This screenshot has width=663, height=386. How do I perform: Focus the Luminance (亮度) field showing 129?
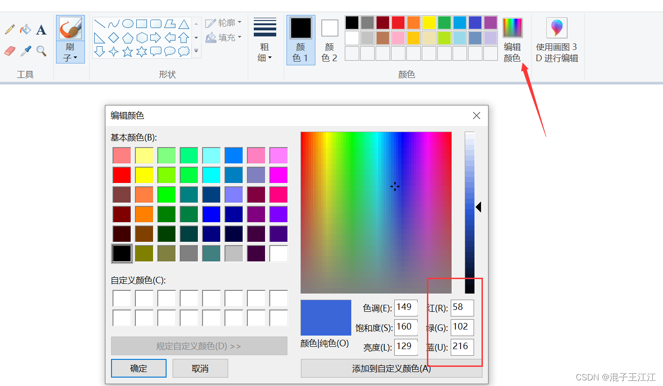405,347
